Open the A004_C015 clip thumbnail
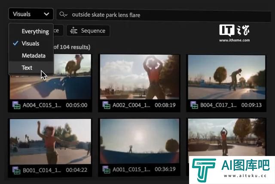275x184 pixels. pos(50,77)
